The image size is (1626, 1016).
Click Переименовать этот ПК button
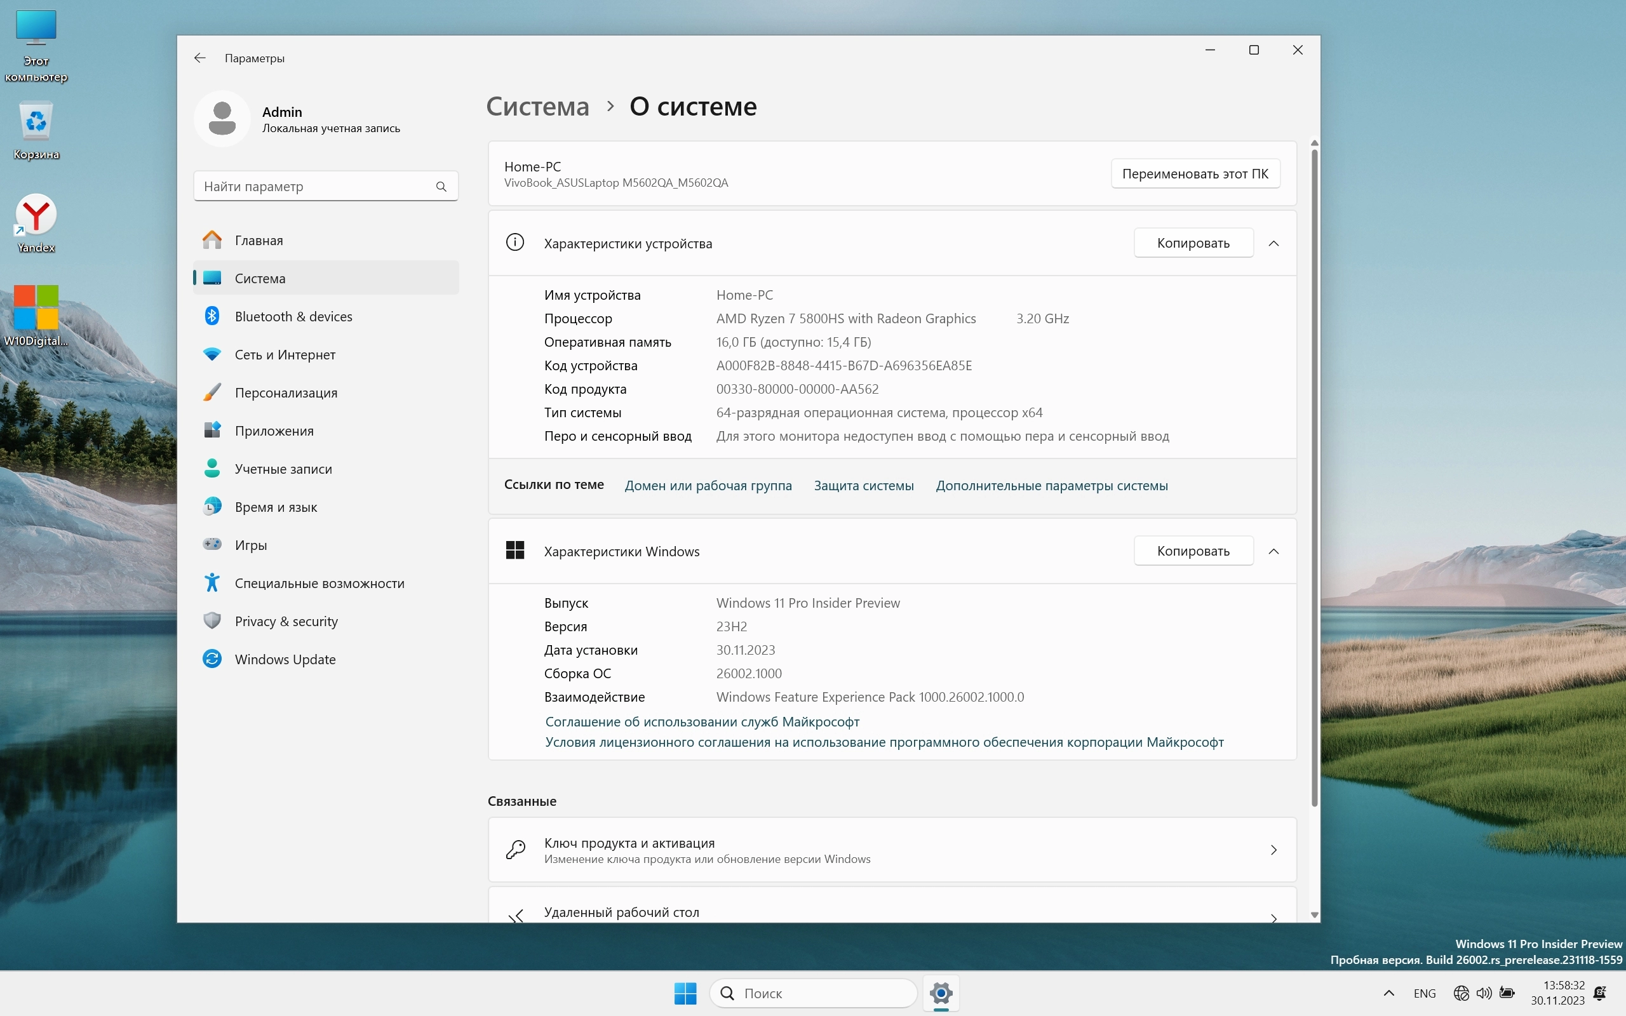(1195, 174)
